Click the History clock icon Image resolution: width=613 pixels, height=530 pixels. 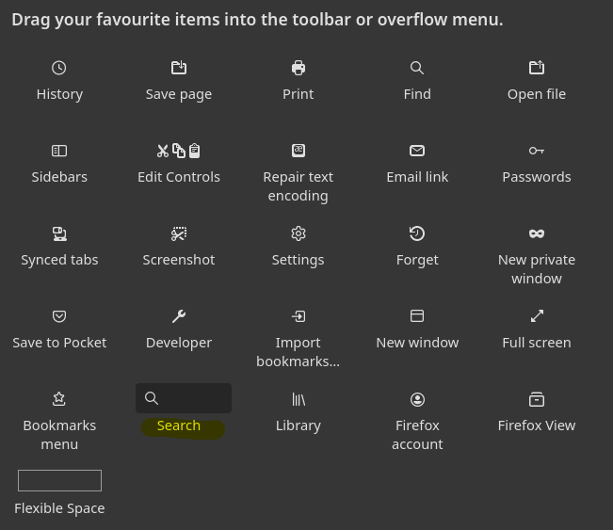pos(59,68)
